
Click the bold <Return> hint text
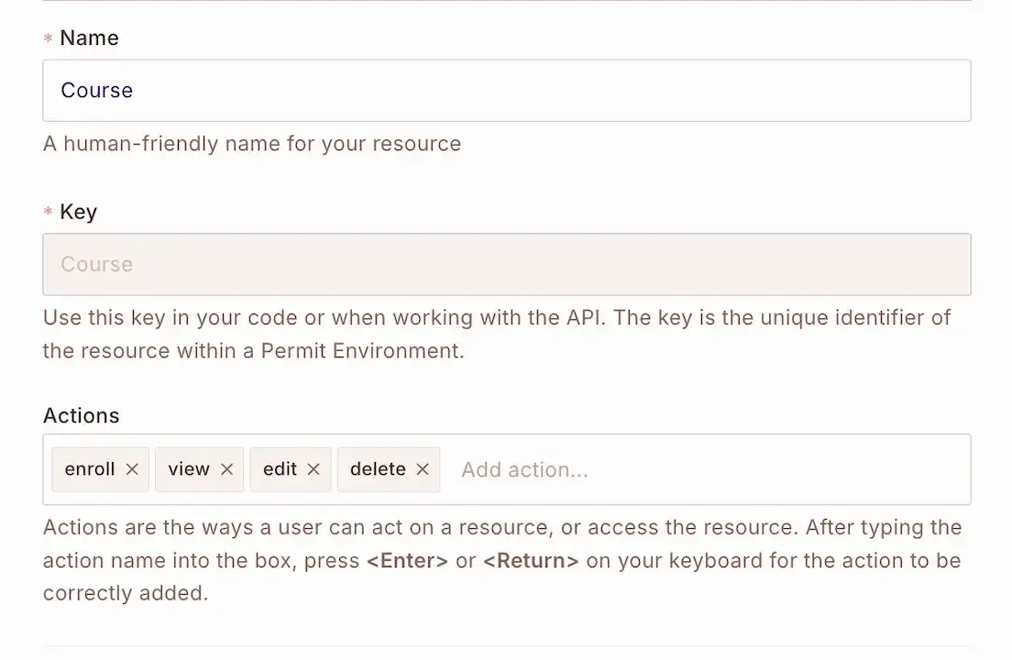[531, 561]
